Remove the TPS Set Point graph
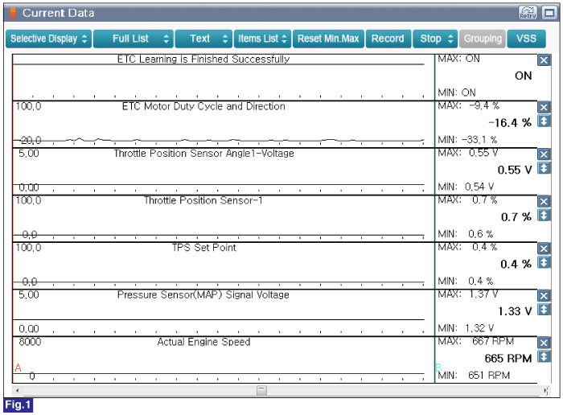This screenshot has height=415, width=563. [x=544, y=249]
